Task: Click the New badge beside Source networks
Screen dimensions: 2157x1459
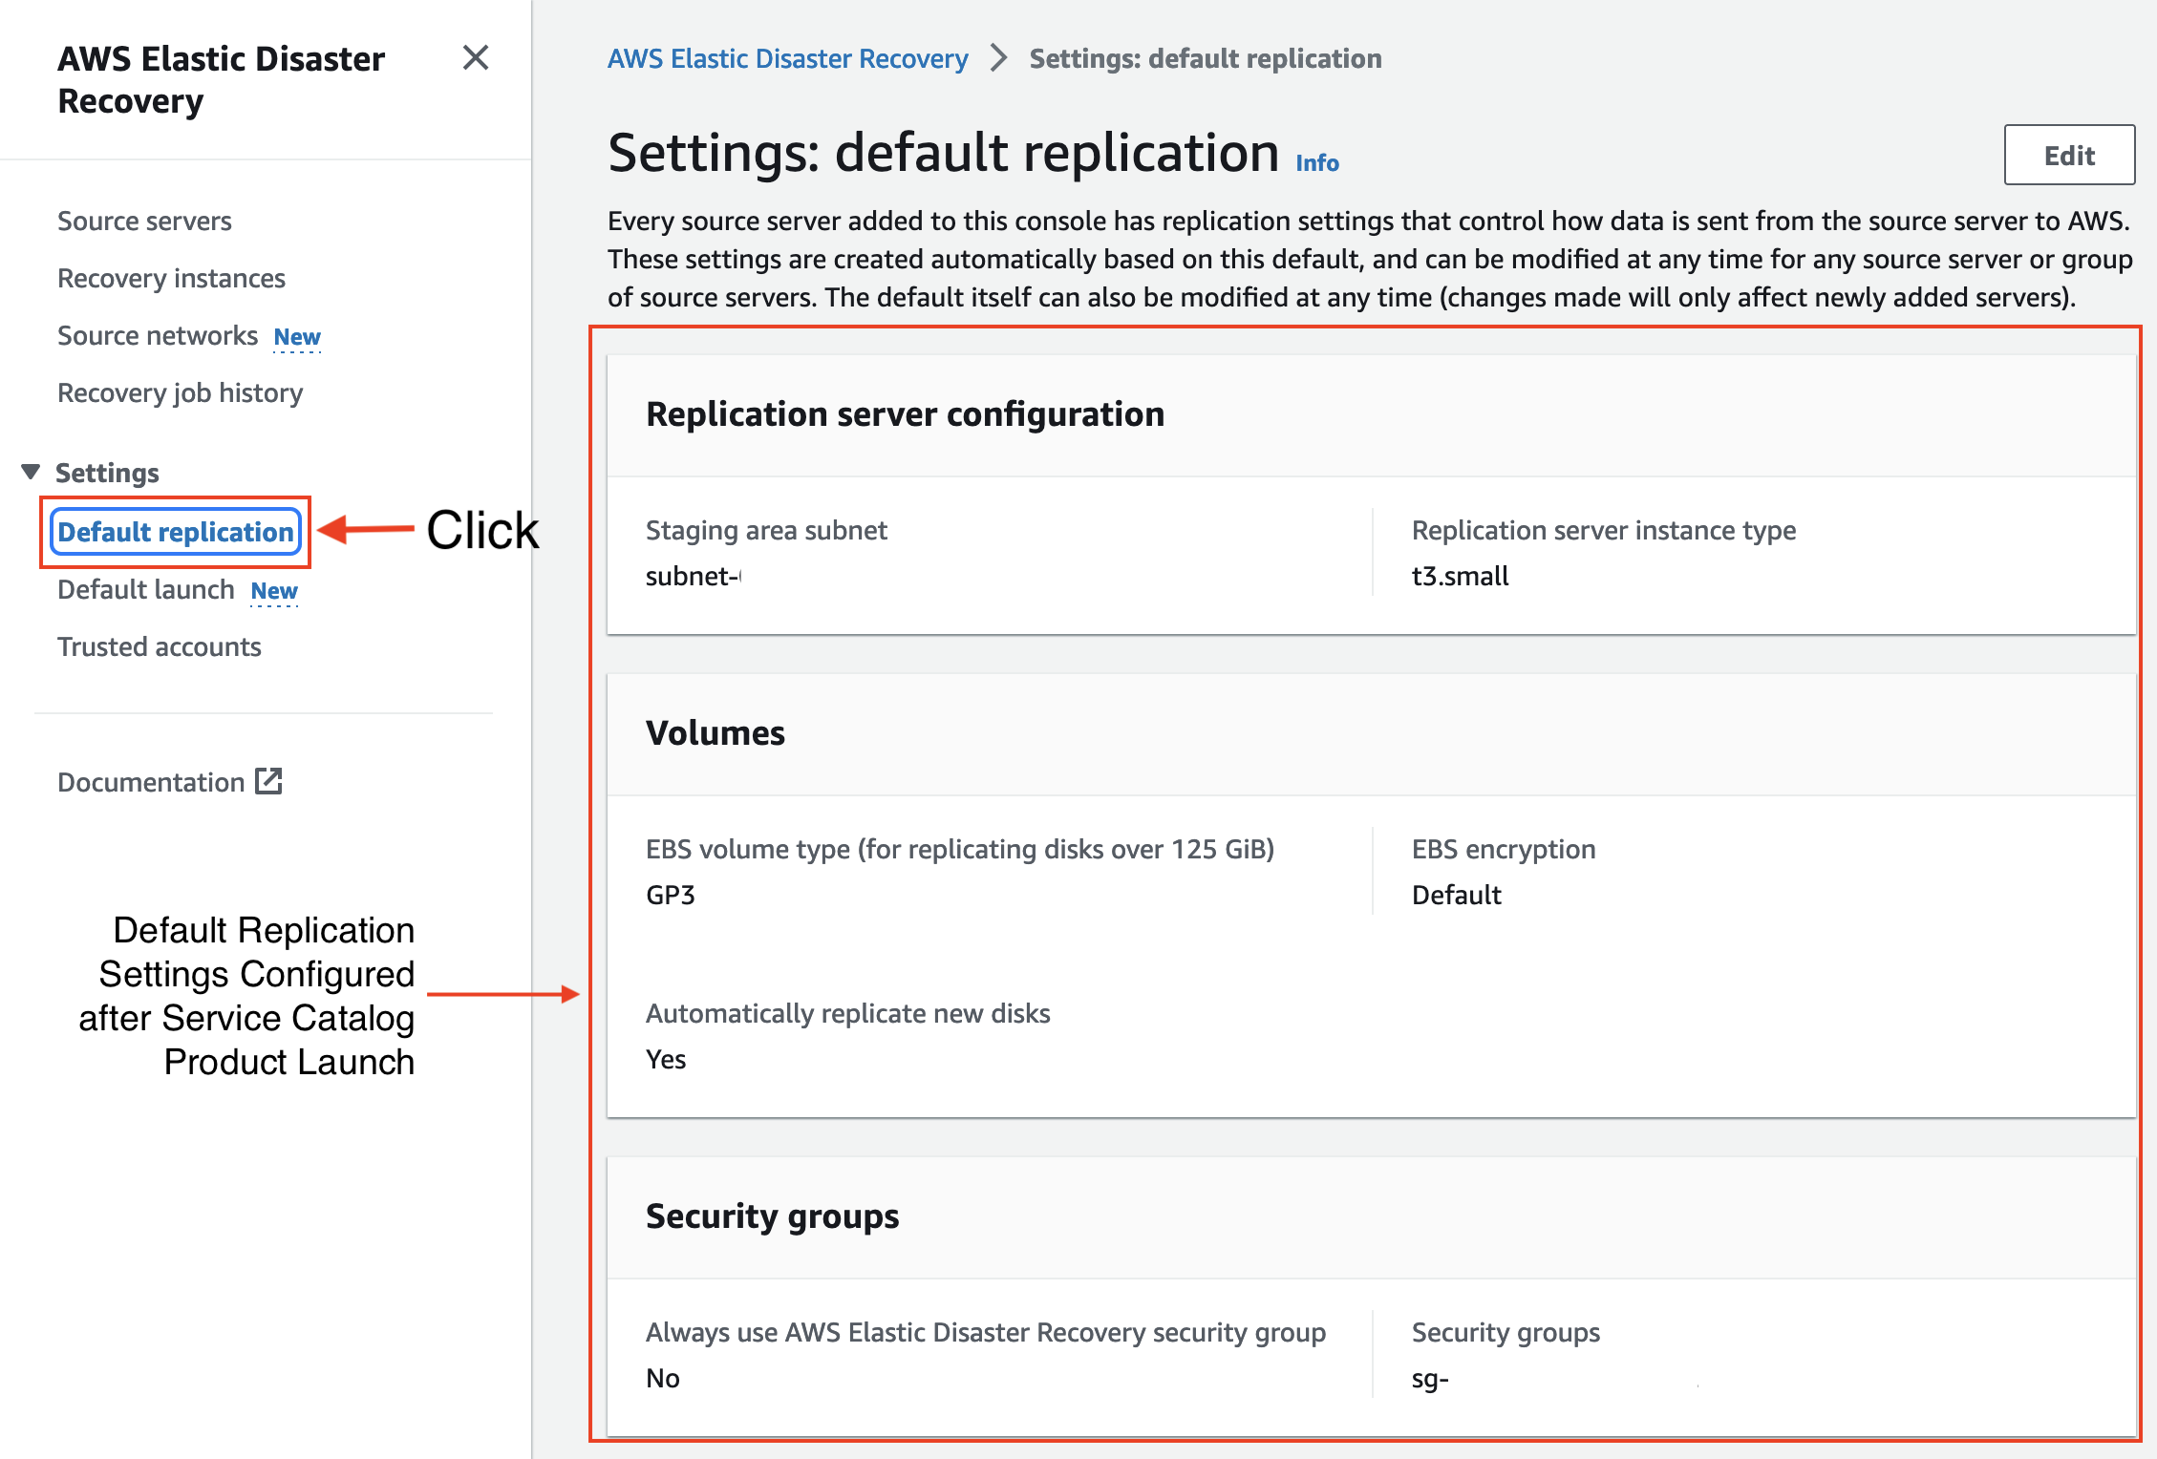Action: pyautogui.click(x=296, y=336)
